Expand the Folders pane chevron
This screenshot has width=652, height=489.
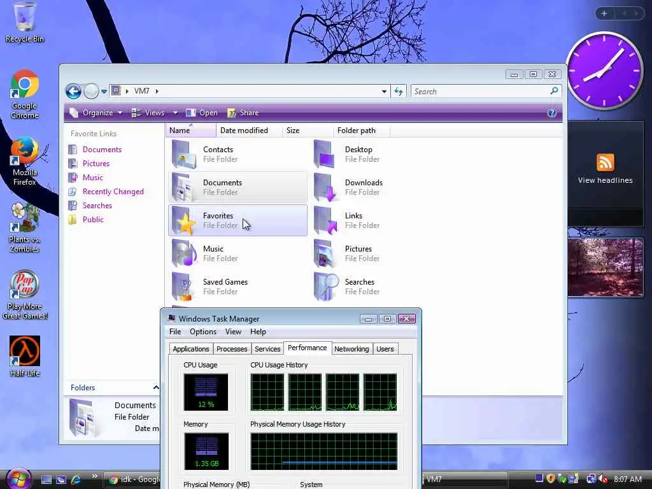coord(156,388)
